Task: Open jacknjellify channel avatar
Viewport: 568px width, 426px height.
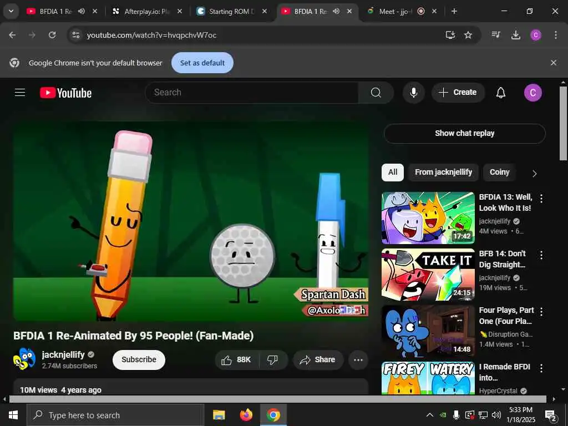Action: [24, 359]
